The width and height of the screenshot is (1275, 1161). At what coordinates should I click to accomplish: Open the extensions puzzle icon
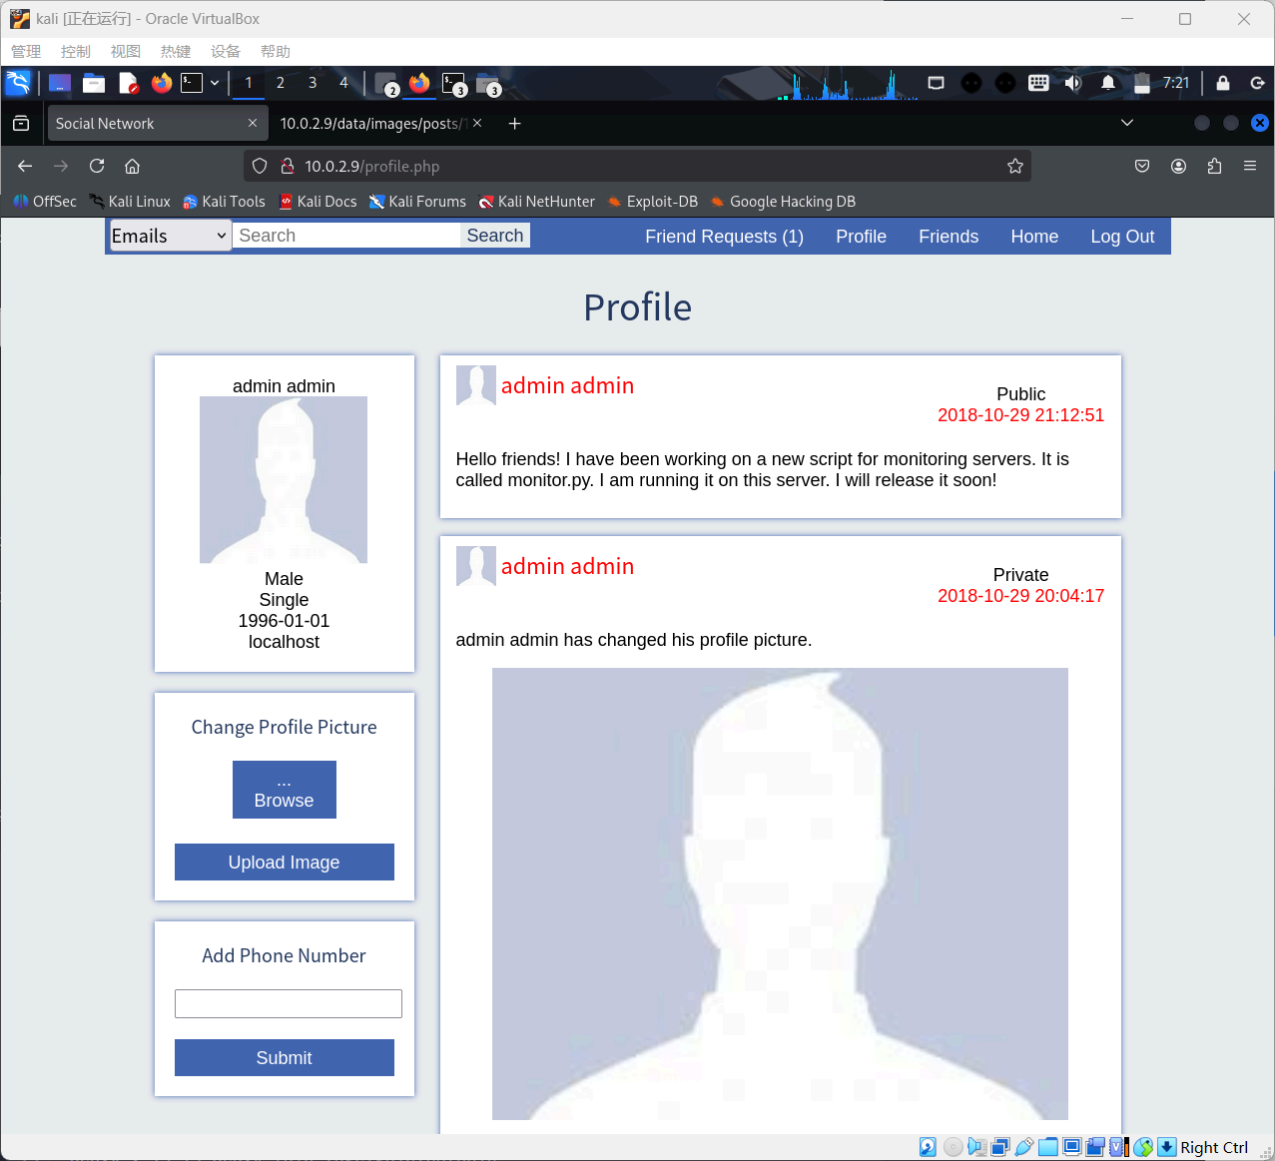[1214, 166]
